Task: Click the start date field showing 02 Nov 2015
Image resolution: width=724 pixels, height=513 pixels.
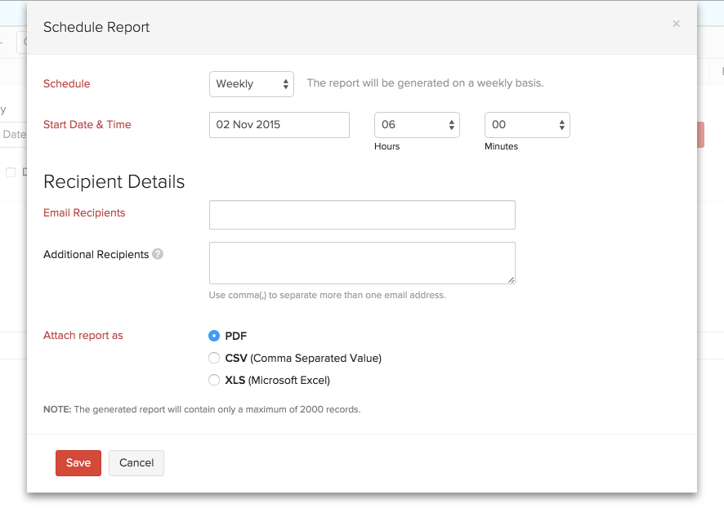Action: [x=279, y=125]
